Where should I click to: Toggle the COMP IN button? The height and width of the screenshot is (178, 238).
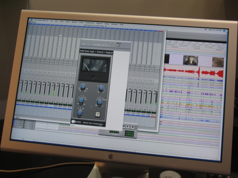coord(98,114)
